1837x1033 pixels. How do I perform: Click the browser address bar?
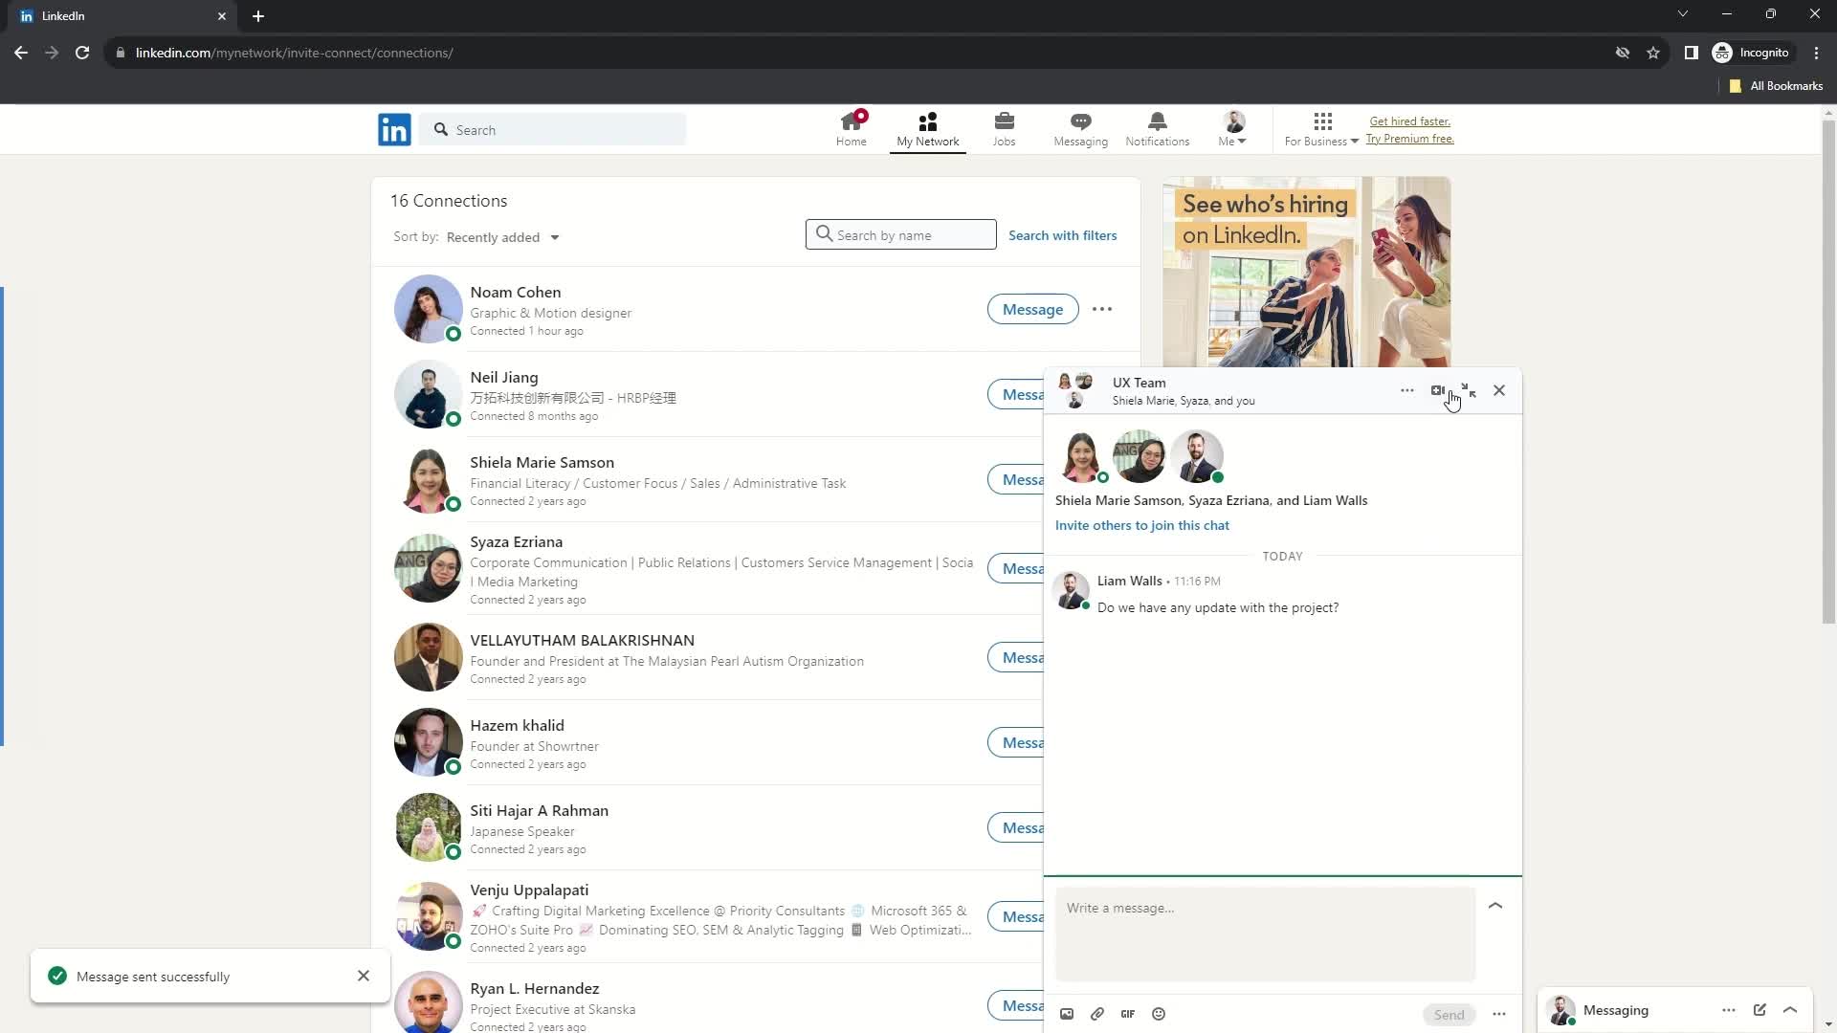(861, 53)
